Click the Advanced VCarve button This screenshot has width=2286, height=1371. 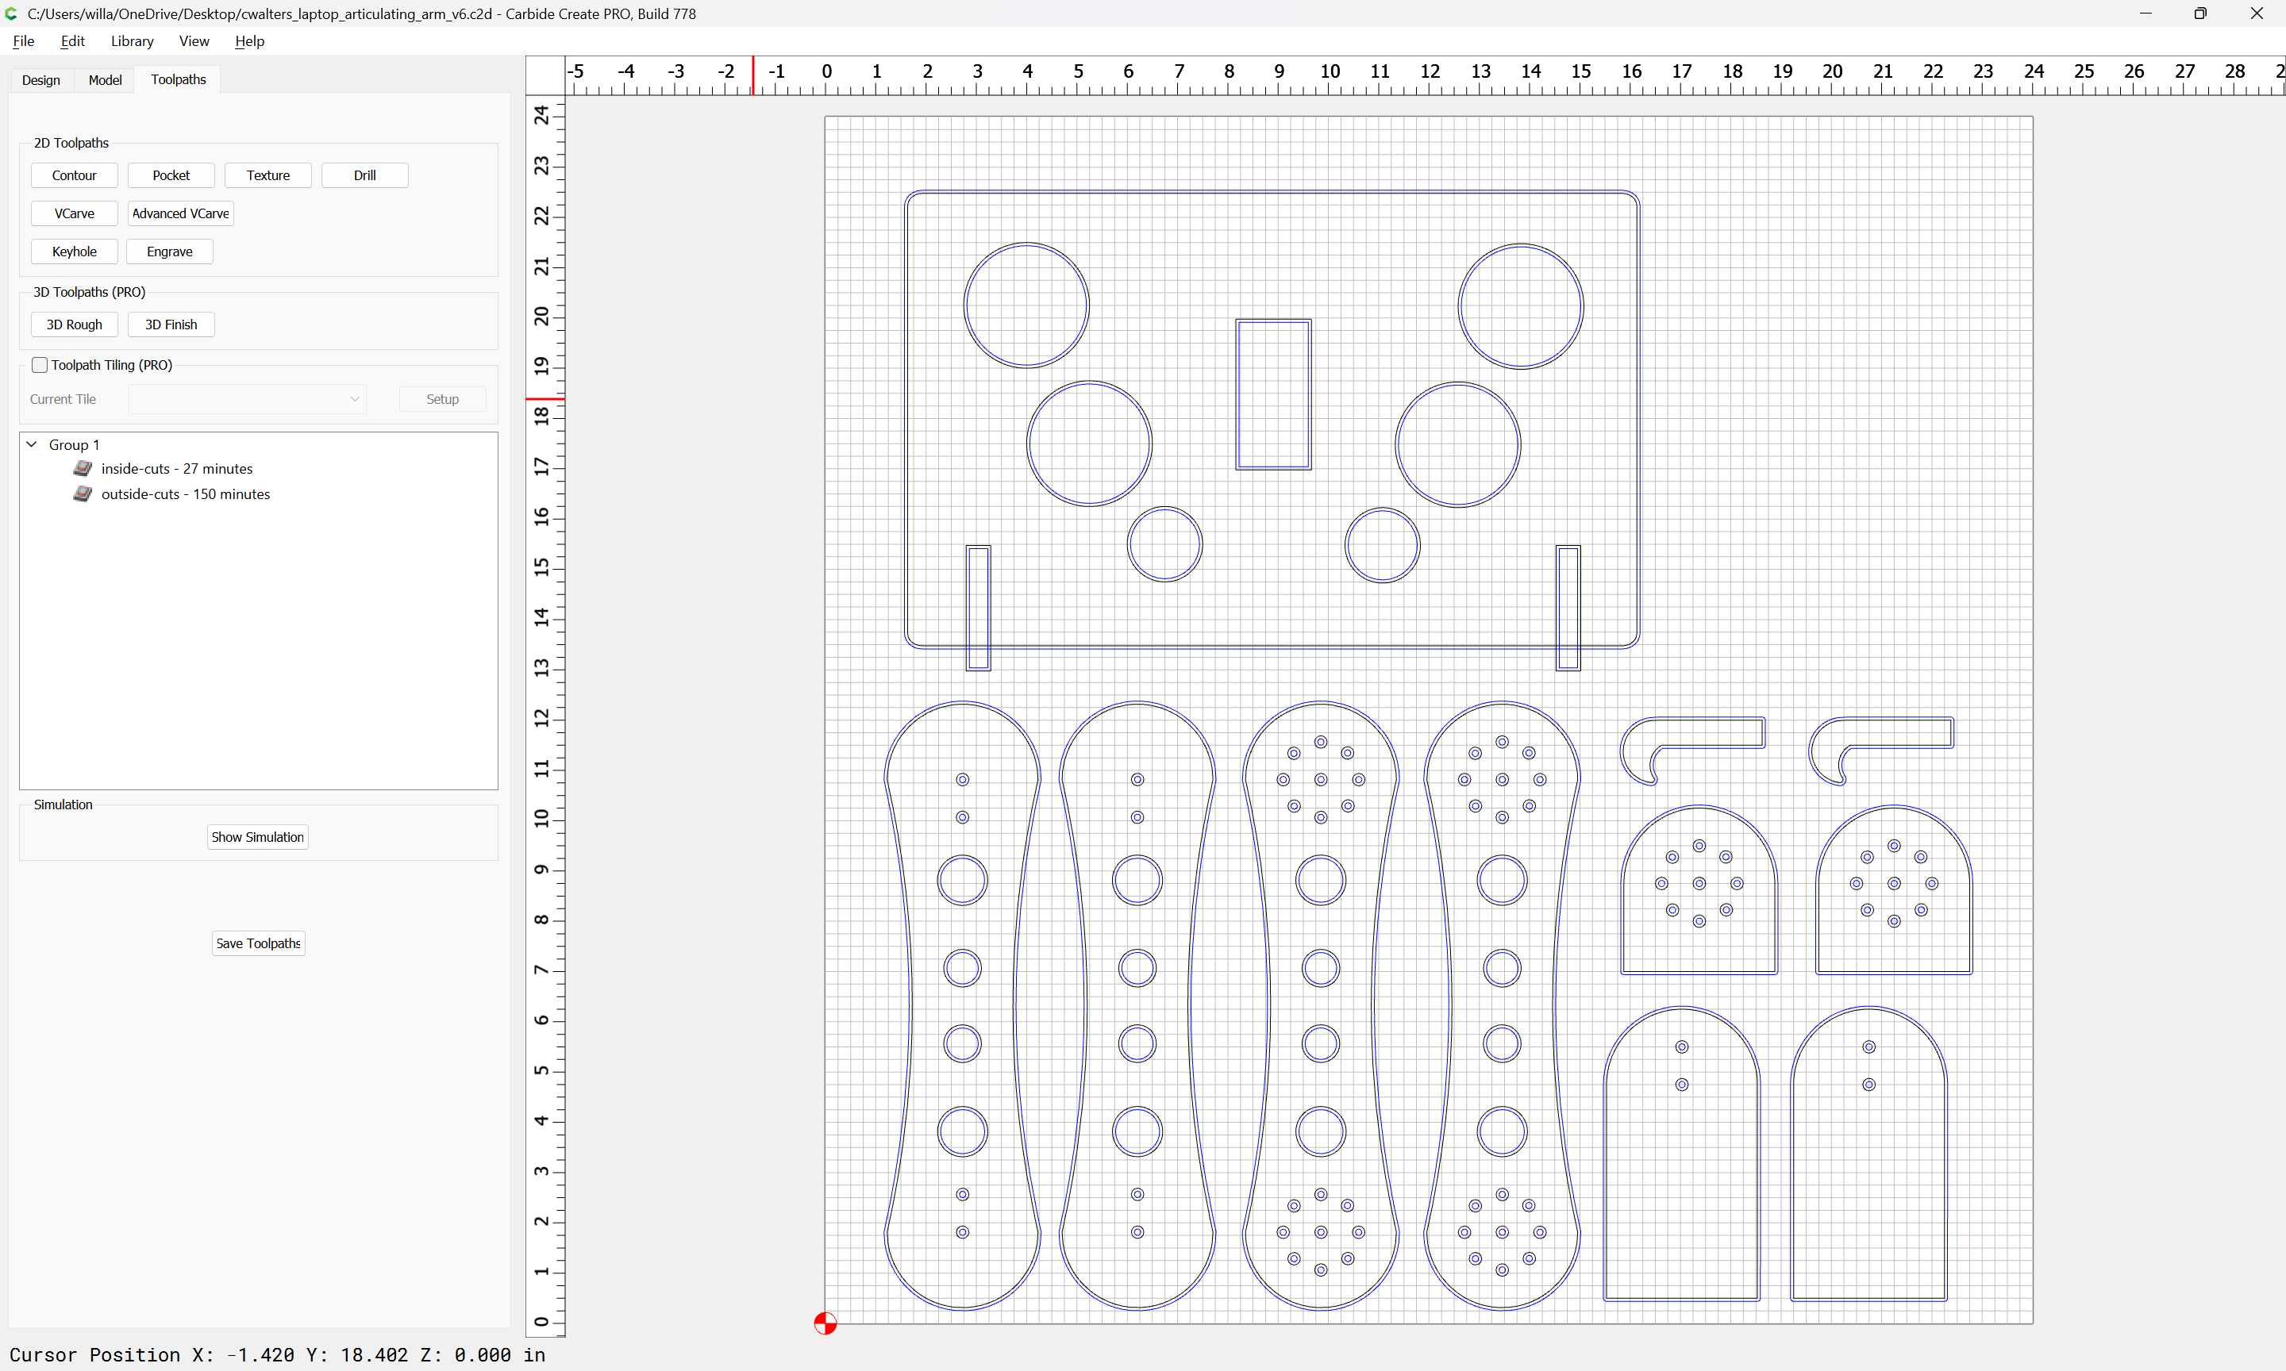(x=180, y=213)
